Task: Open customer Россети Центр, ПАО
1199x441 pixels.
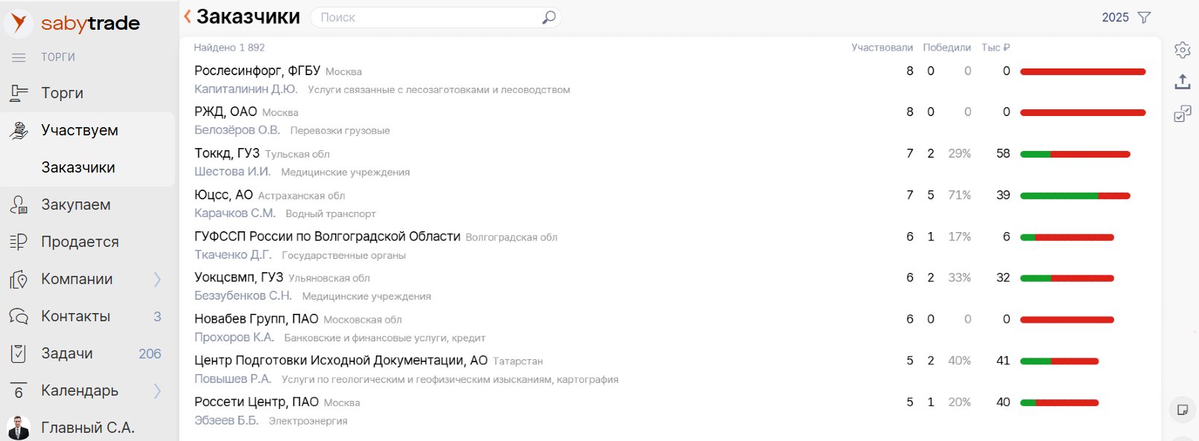Action: (x=257, y=402)
